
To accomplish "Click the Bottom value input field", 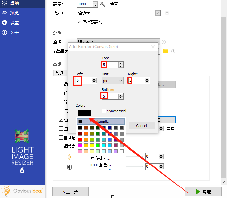I will tap(110, 96).
